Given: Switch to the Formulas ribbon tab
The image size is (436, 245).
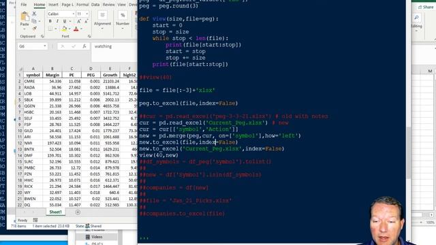Looking at the screenshot, I should tap(82, 5).
